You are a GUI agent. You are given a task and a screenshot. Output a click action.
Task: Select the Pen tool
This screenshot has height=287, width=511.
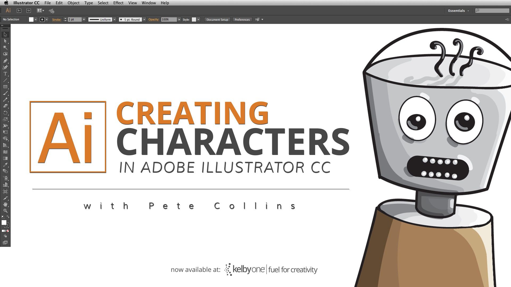pos(5,61)
